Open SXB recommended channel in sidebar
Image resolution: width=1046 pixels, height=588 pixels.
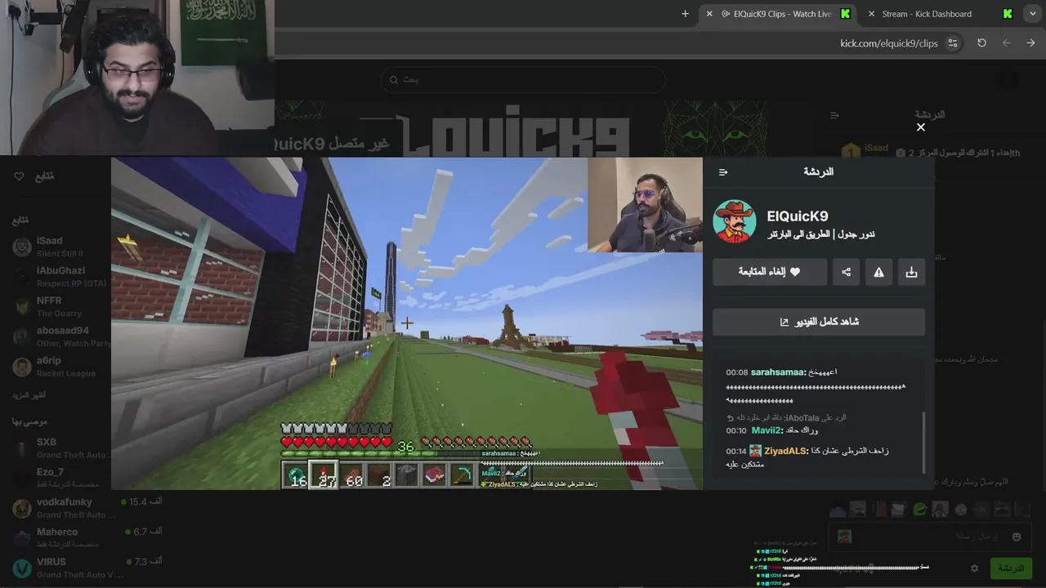61,448
